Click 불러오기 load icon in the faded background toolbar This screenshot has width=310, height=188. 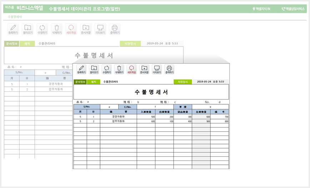pyautogui.click(x=28, y=29)
